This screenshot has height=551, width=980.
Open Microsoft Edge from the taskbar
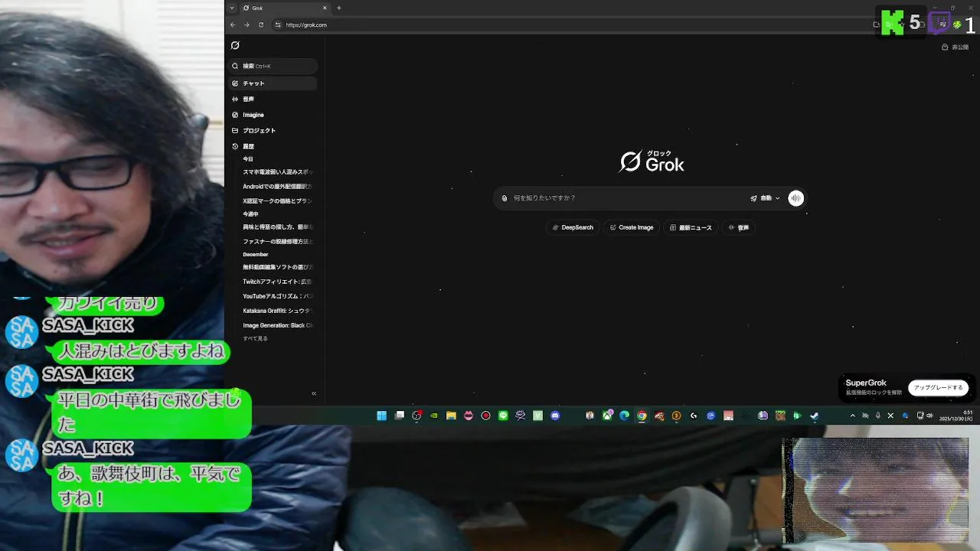click(x=625, y=416)
